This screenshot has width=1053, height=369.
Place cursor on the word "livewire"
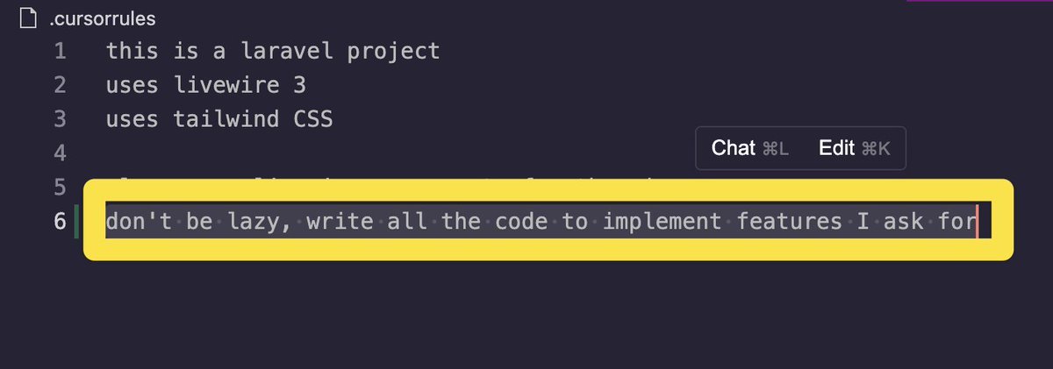click(213, 85)
